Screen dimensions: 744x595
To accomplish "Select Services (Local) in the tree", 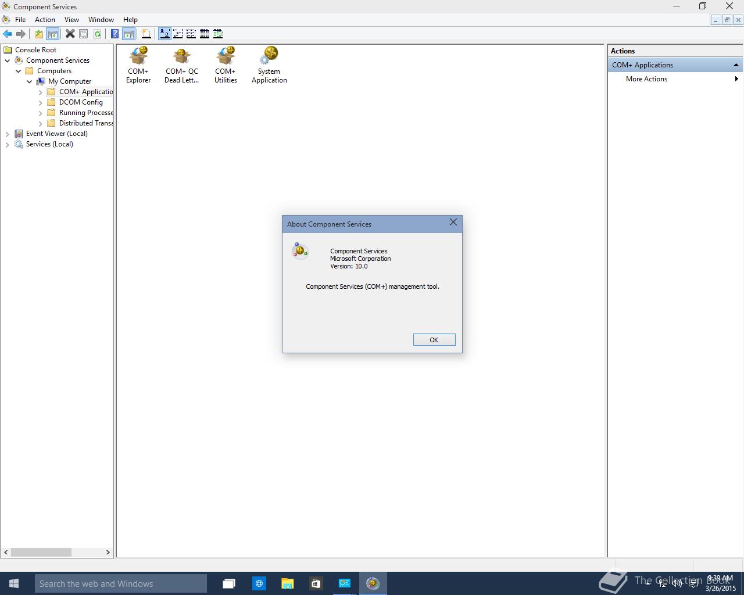I will [49, 144].
